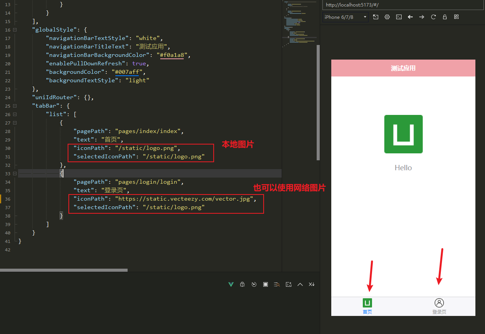Image resolution: width=485 pixels, height=334 pixels.
Task: Click the editor vertical scrollbar
Action: click(x=318, y=102)
